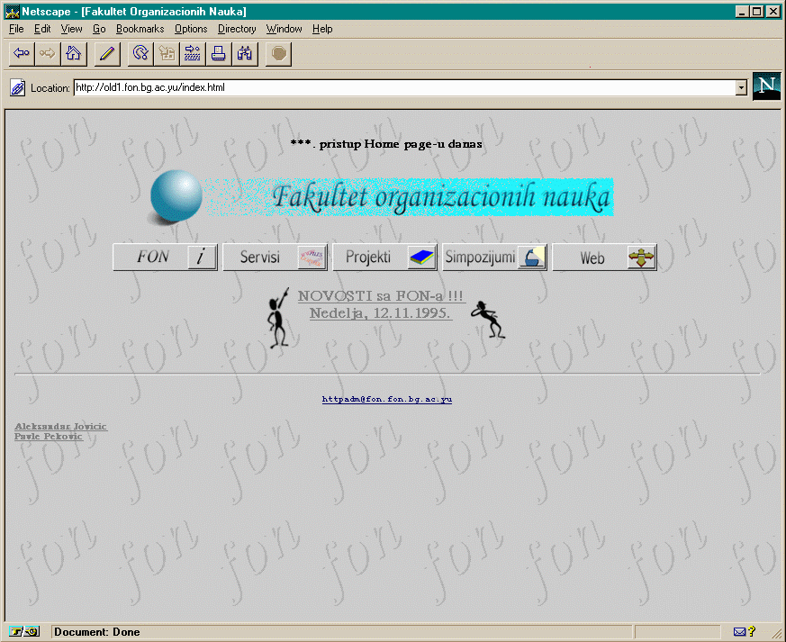Click the Netscape title bar system icon
The height and width of the screenshot is (642, 786).
click(12, 11)
